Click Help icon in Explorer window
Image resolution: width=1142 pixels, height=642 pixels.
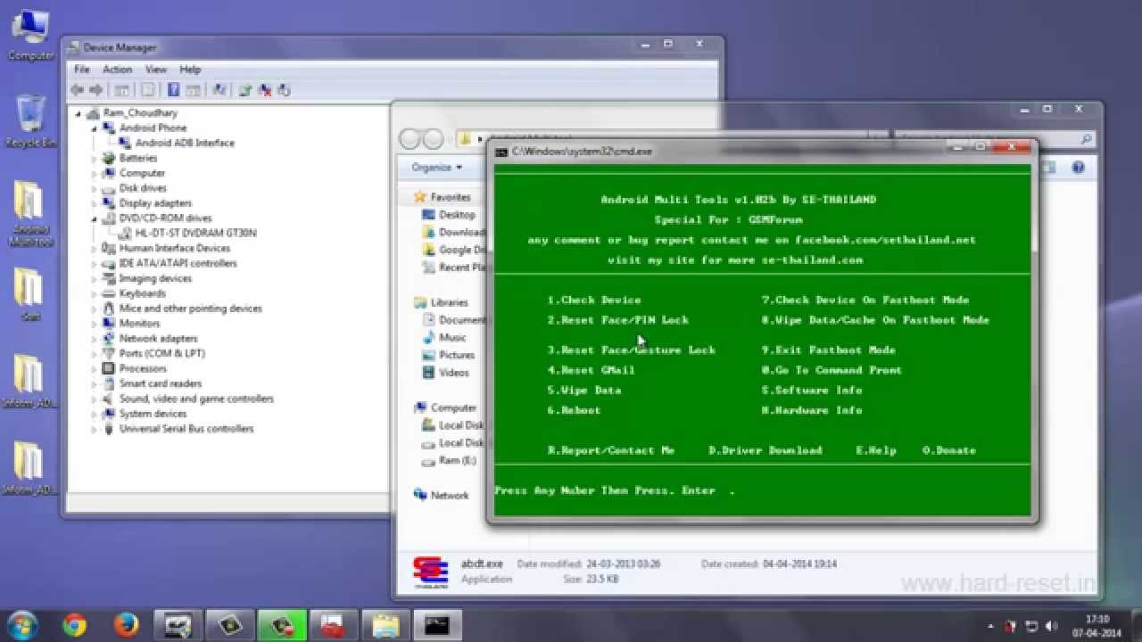click(1078, 167)
